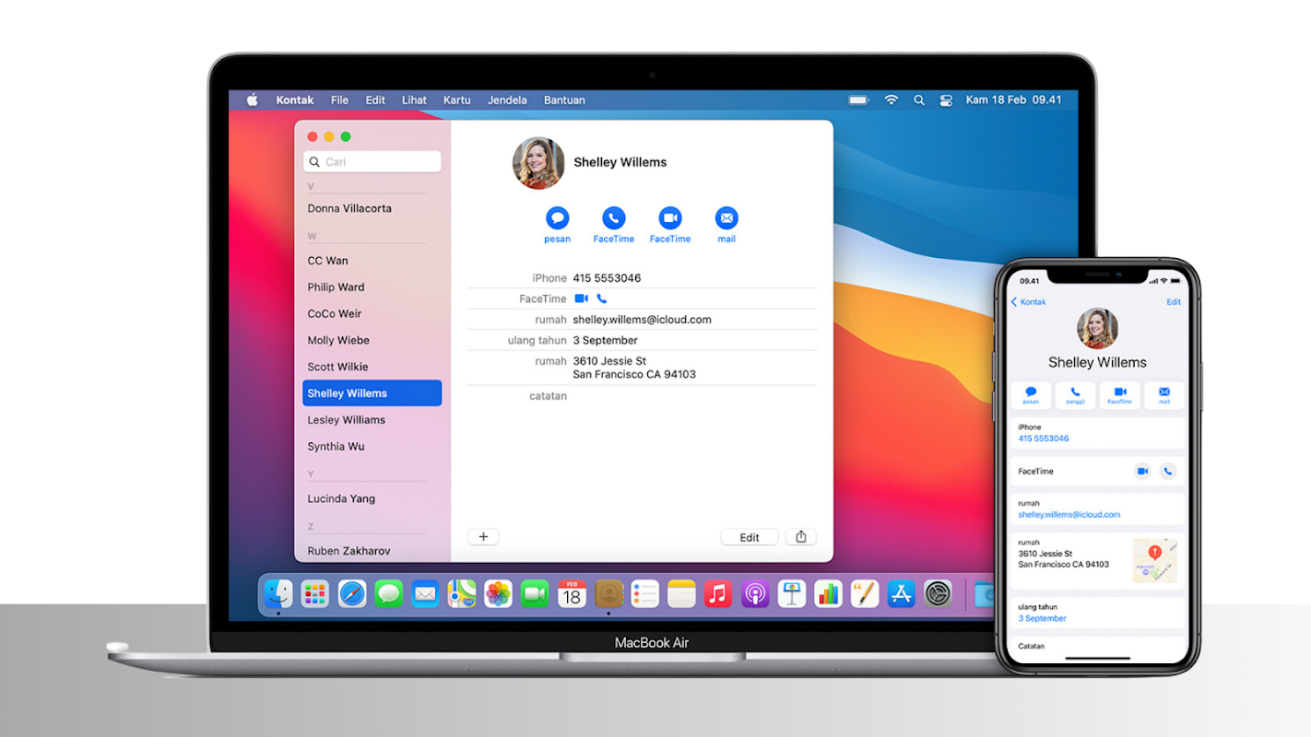Viewport: 1311px width, 737px height.
Task: Open the Bantuan menu
Action: (x=564, y=99)
